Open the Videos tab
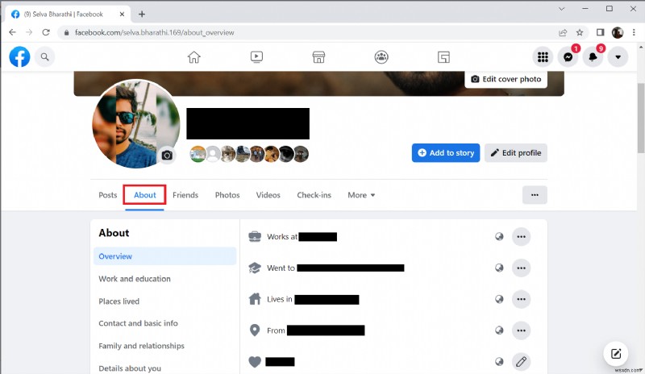The image size is (645, 374). coord(268,195)
